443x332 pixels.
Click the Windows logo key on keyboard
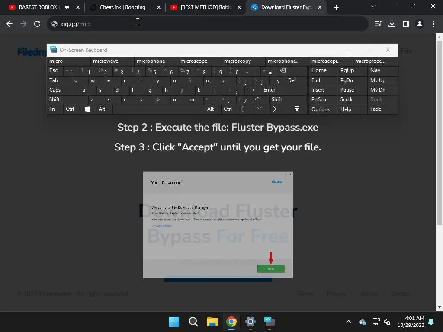pos(87,109)
